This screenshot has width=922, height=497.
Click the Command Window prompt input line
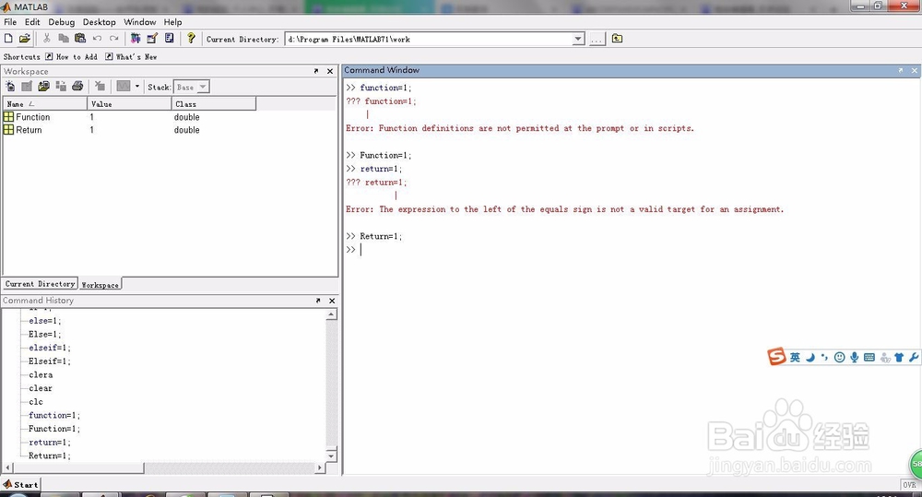click(632, 250)
